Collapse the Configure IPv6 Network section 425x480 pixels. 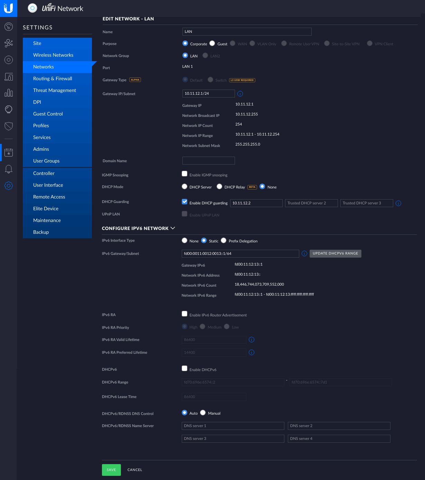[x=173, y=228]
